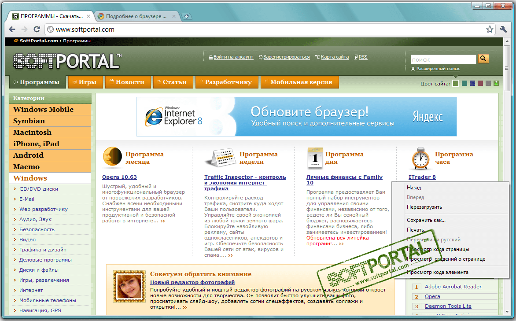Open the wrench settings menu

(x=504, y=30)
